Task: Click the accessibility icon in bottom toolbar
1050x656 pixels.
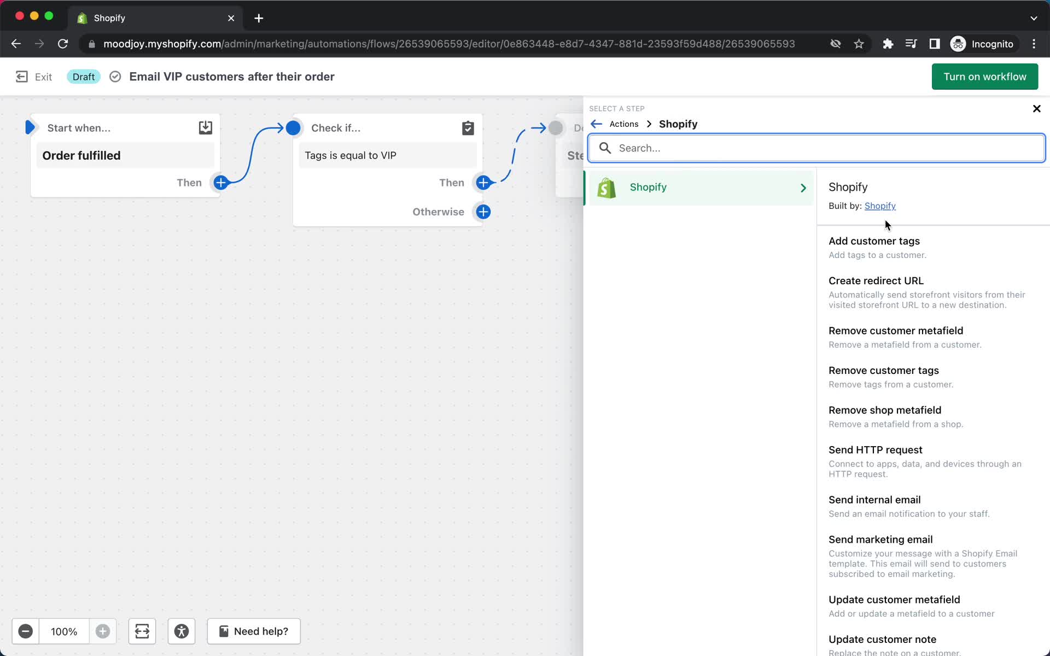Action: 182,631
